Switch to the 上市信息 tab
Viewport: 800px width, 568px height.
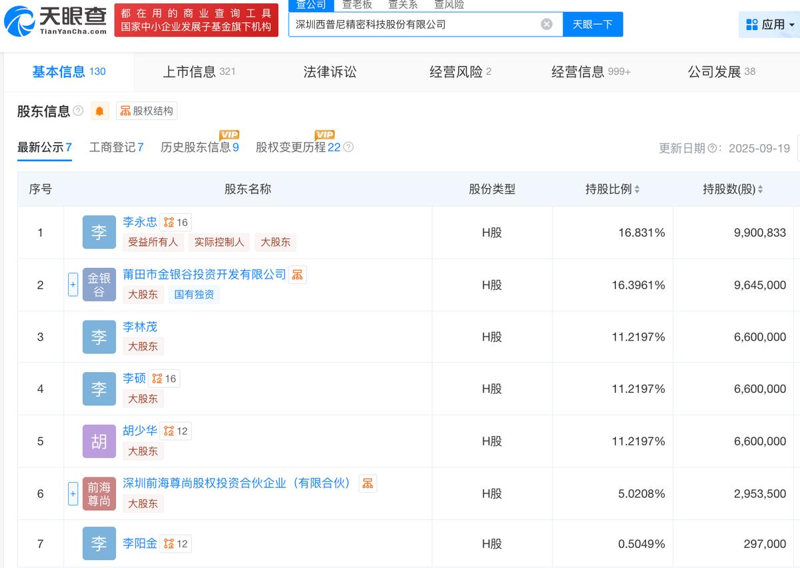click(x=199, y=71)
